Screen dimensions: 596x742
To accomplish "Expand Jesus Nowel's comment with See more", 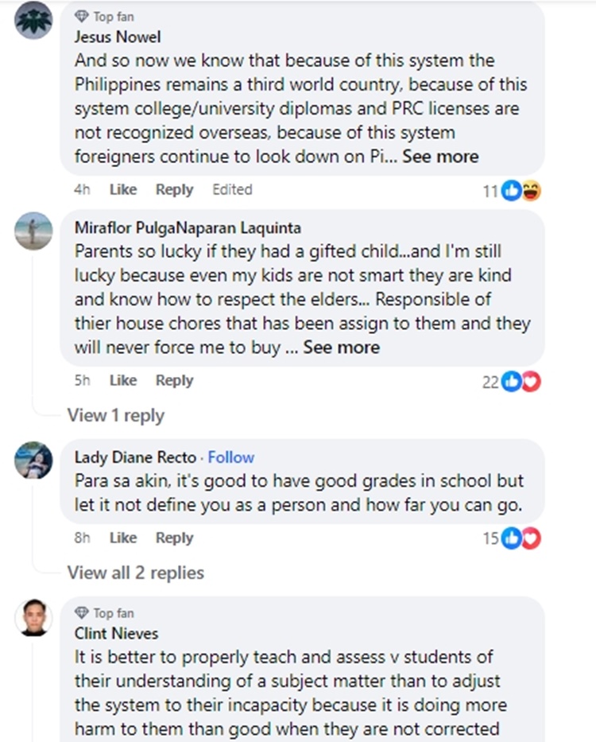I will tap(440, 157).
